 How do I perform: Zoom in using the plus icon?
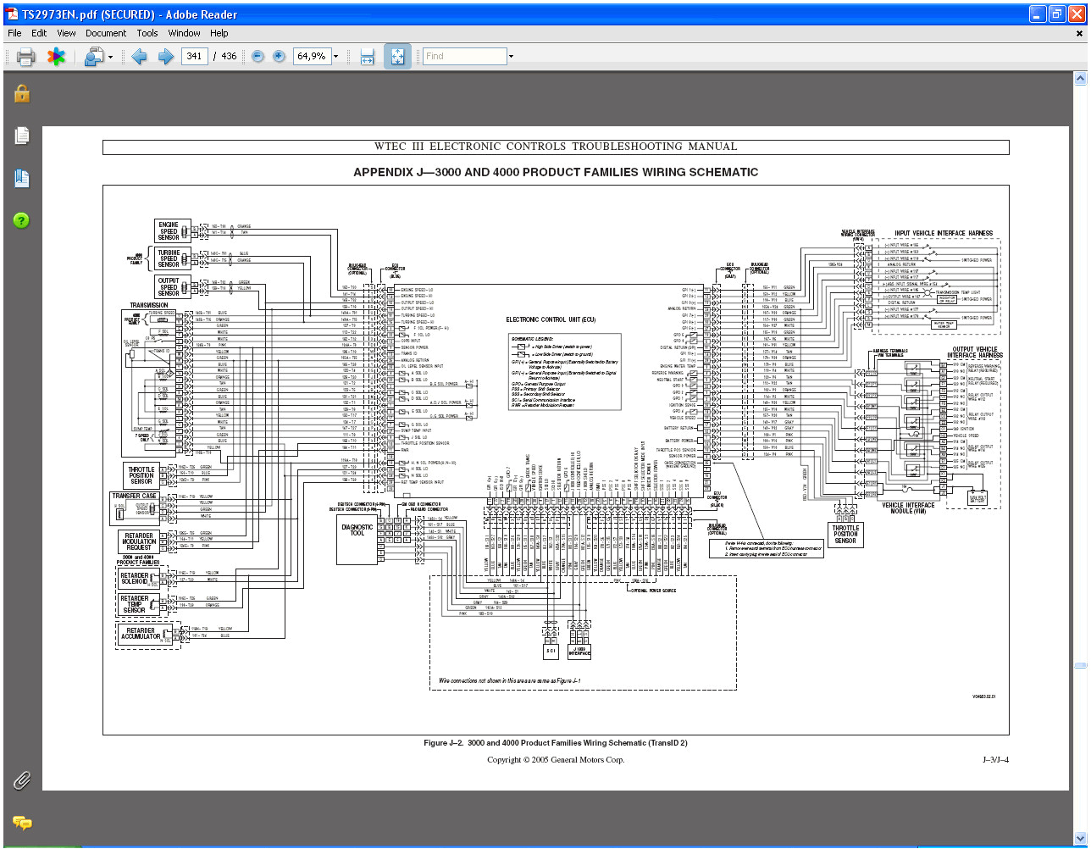pos(278,56)
